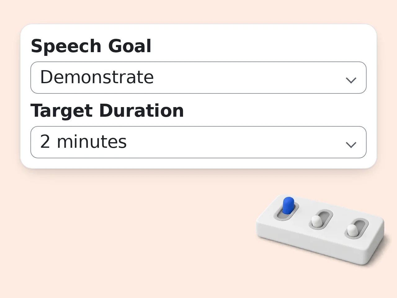This screenshot has height=298, width=397.
Task: Flip the rightmost white toggle switch
Action: (357, 228)
